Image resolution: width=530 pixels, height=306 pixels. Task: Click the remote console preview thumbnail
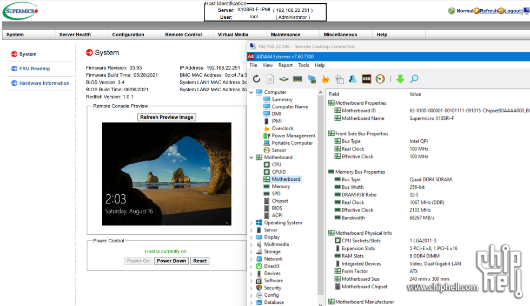click(167, 174)
